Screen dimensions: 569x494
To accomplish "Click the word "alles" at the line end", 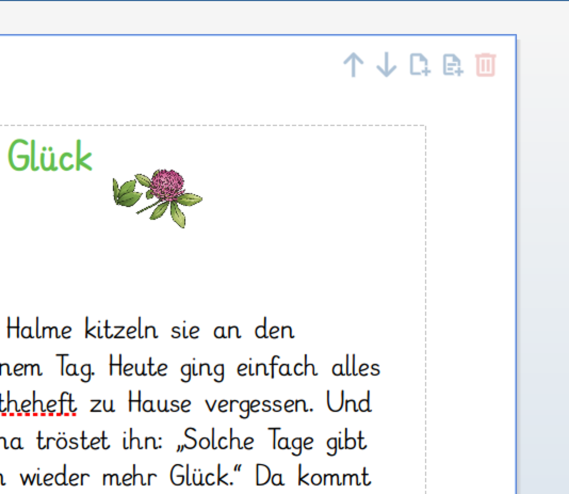I will pos(356,367).
